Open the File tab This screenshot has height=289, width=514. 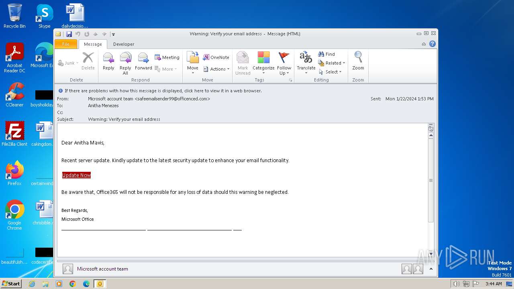pos(66,44)
